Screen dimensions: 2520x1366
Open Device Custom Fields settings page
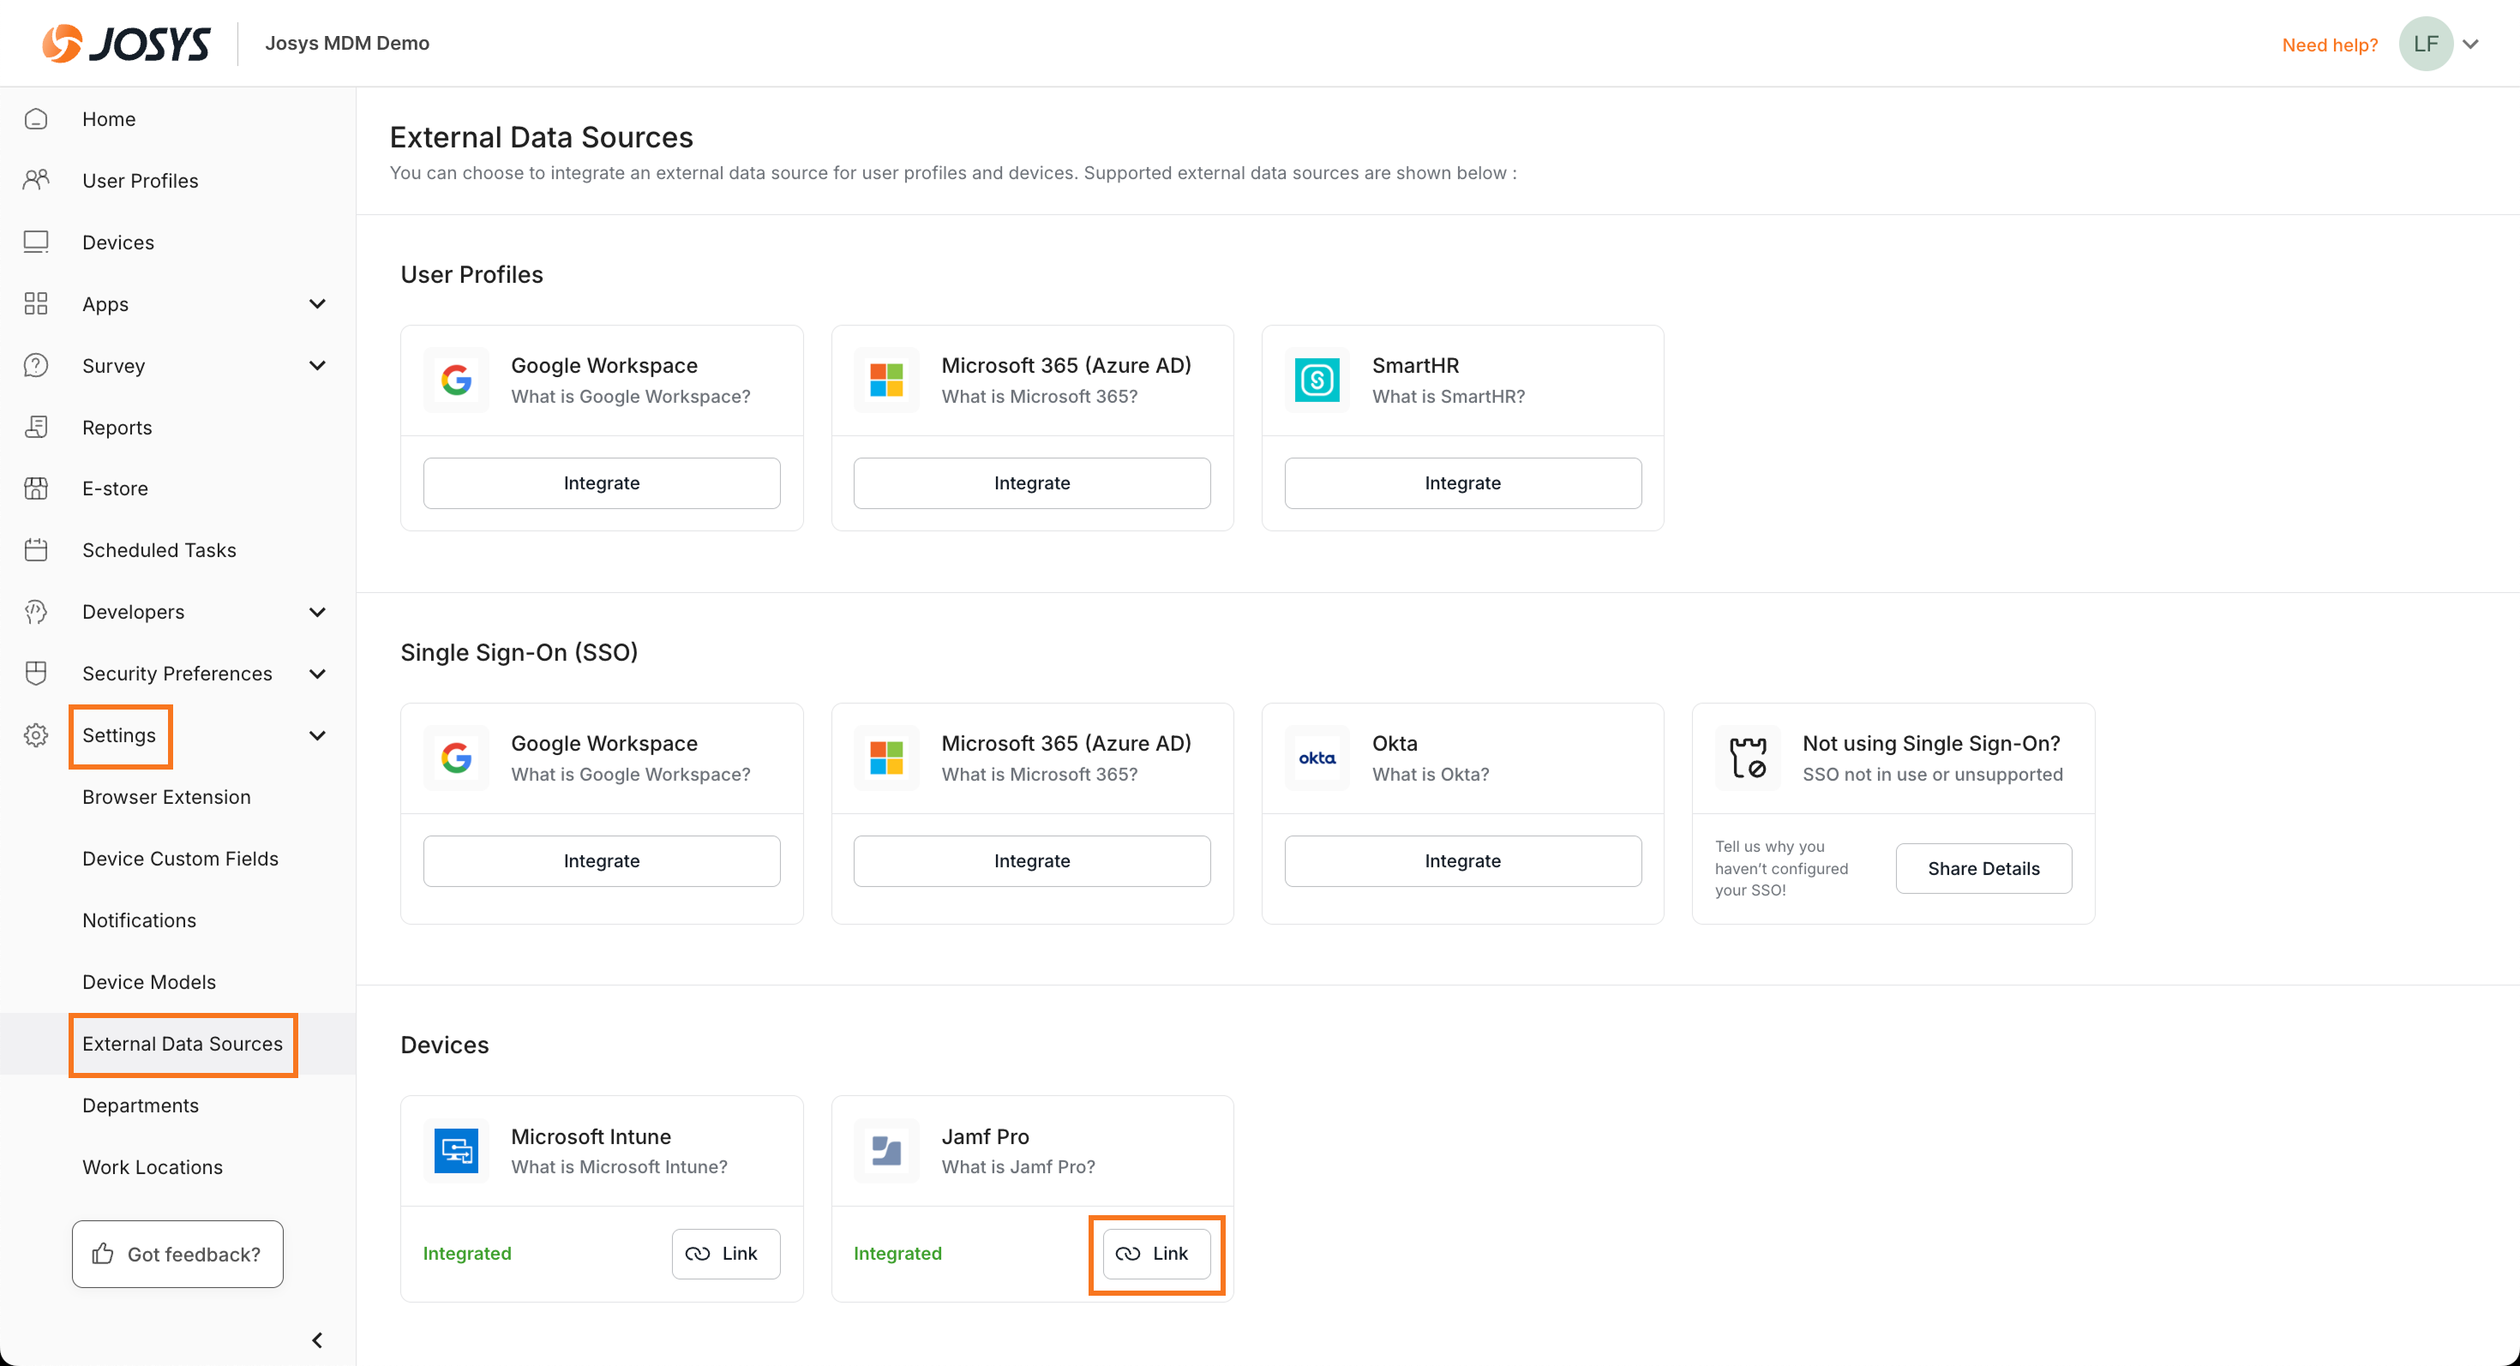(x=180, y=859)
